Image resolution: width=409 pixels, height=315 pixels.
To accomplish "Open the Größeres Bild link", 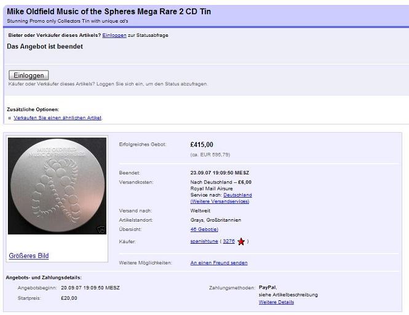I will click(x=29, y=255).
